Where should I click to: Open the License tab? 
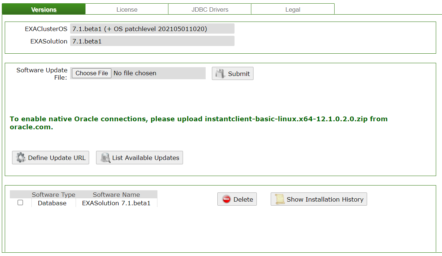pos(127,9)
